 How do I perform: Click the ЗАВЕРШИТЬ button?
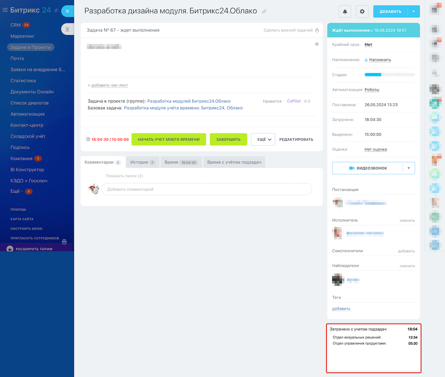228,139
